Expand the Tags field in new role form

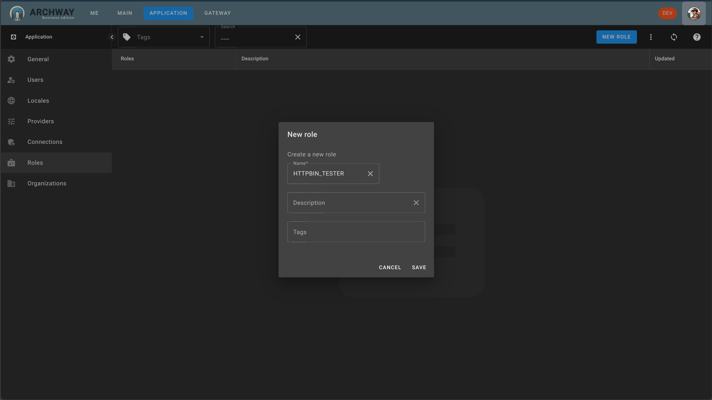[356, 231]
